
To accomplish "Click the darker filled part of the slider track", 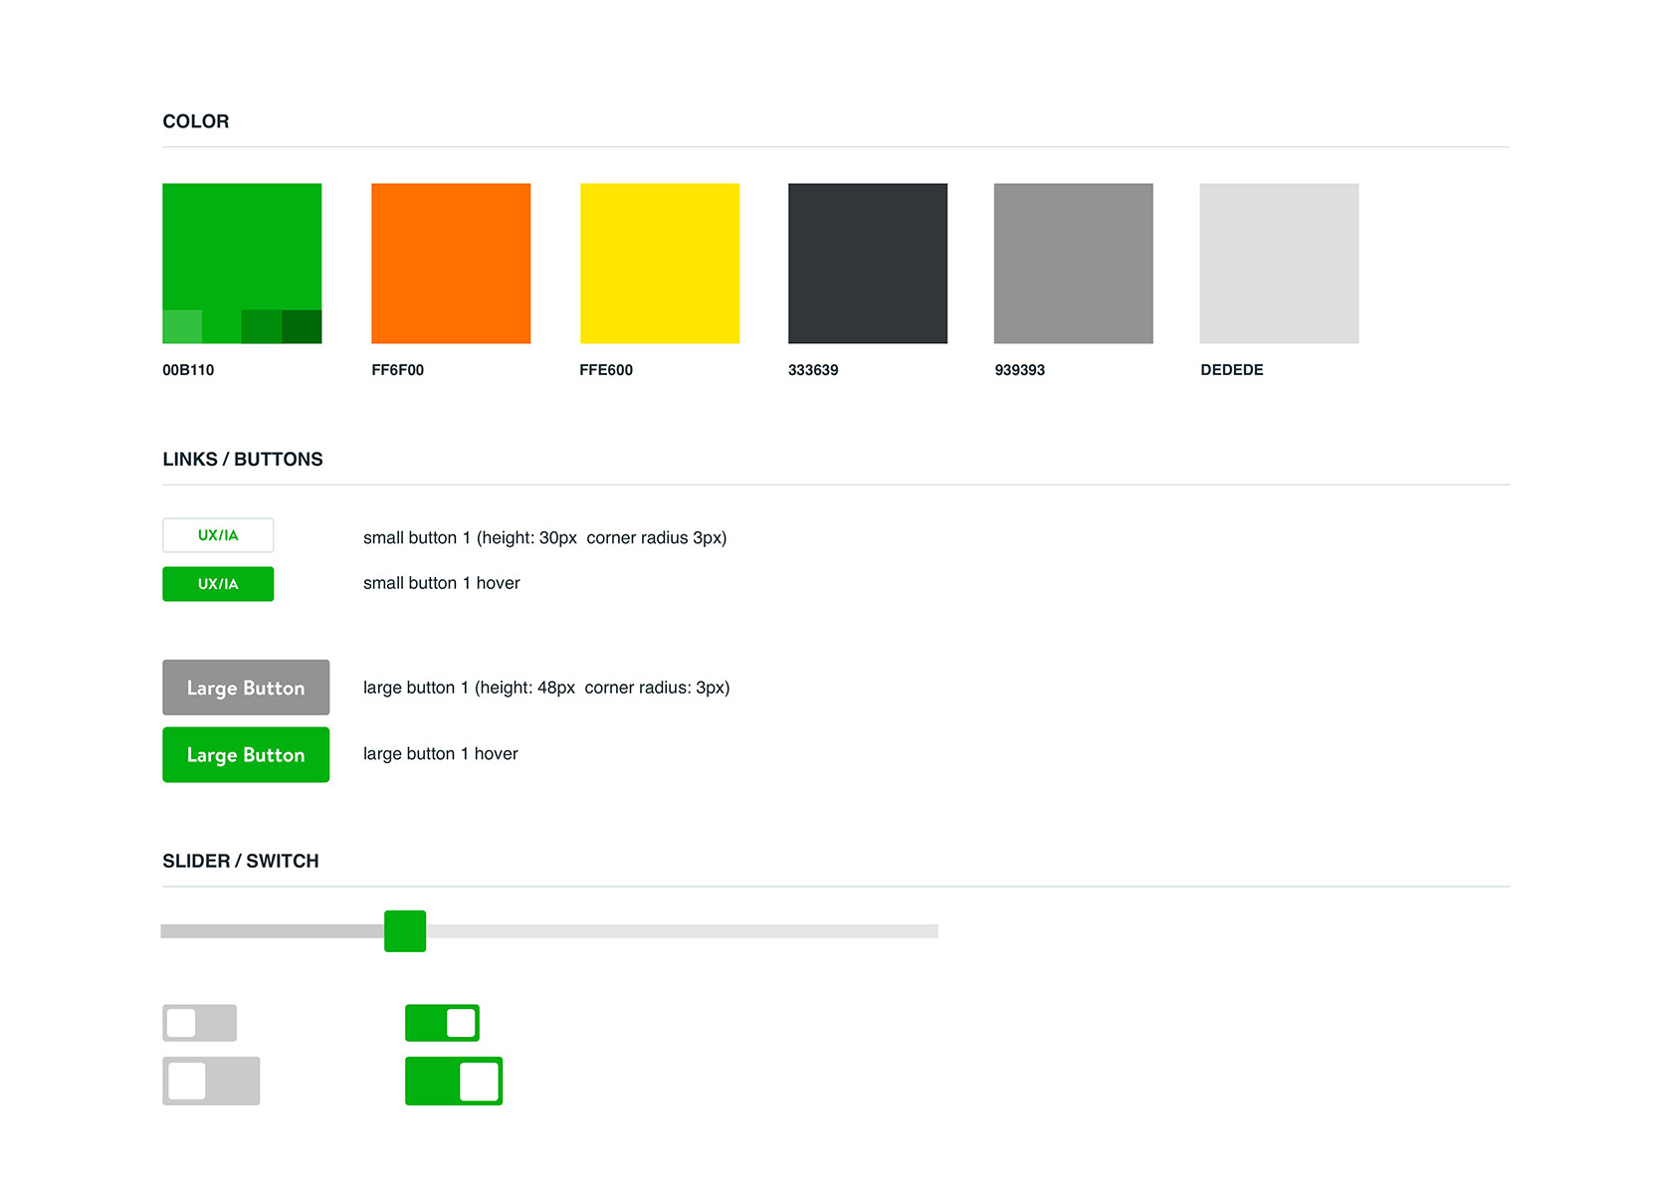I will pyautogui.click(x=273, y=931).
